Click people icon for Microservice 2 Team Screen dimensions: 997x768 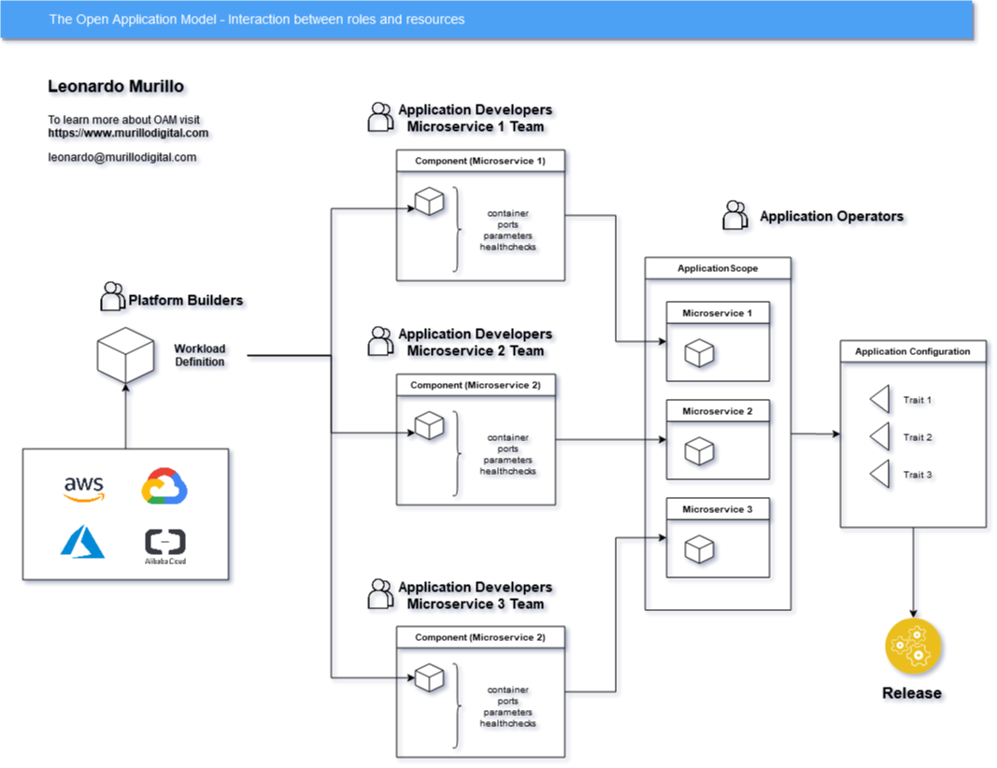point(381,341)
